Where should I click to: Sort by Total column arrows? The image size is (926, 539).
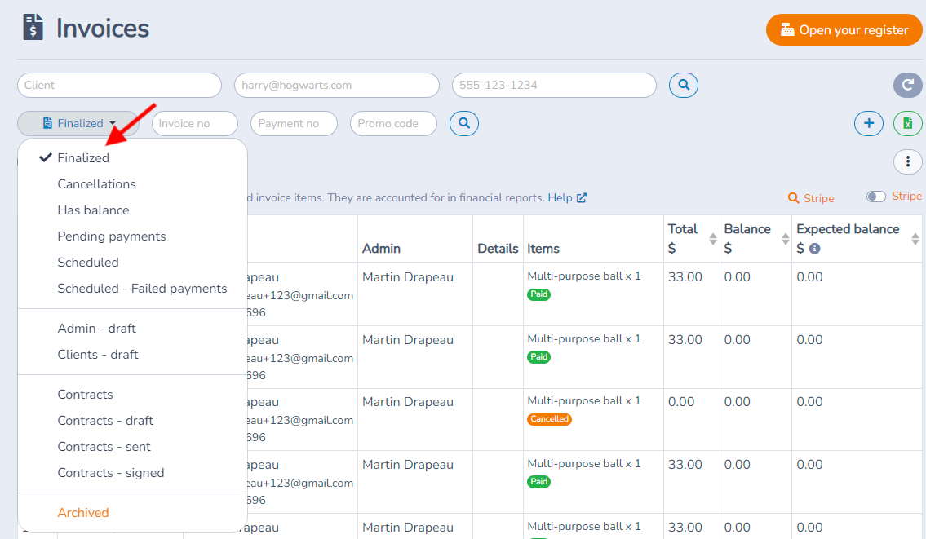tap(713, 239)
